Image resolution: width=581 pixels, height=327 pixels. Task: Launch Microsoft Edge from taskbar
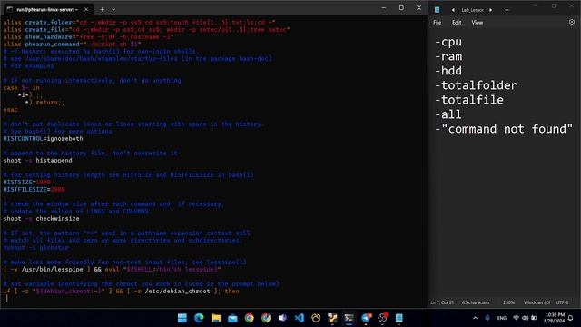tap(199, 318)
